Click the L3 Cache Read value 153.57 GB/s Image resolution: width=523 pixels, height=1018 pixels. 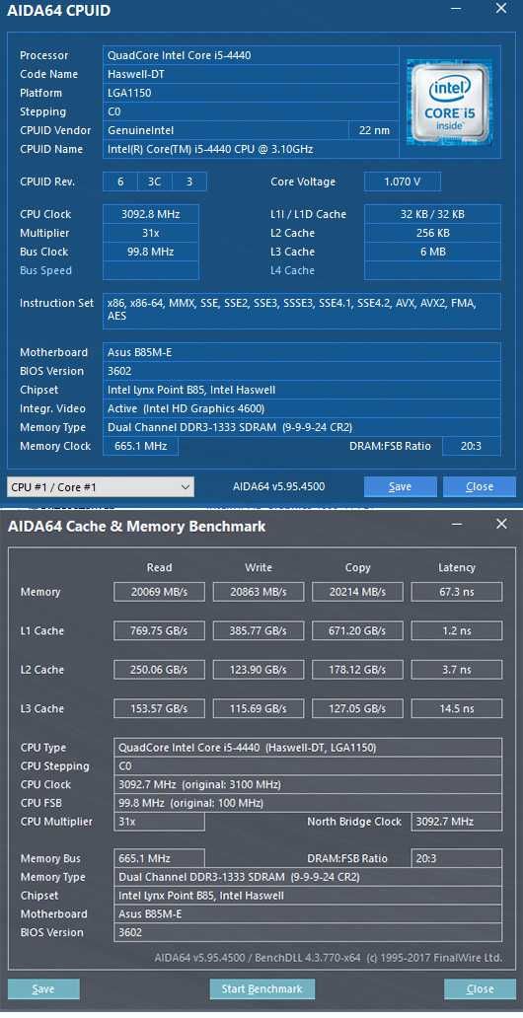tap(159, 709)
